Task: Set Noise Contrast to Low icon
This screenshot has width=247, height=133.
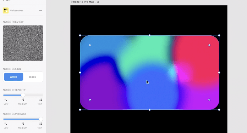Action: tap(6, 124)
